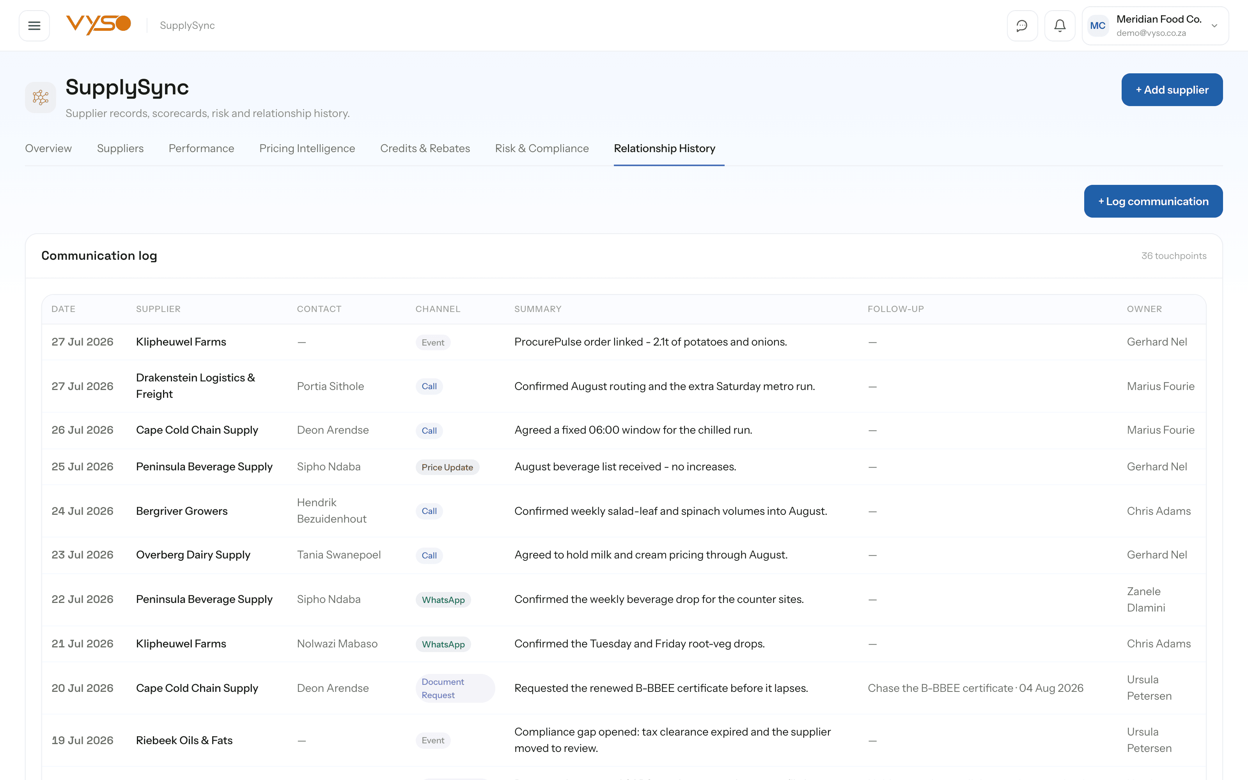
Task: Open Riebeek Oils & Fats supplier
Action: (x=184, y=740)
